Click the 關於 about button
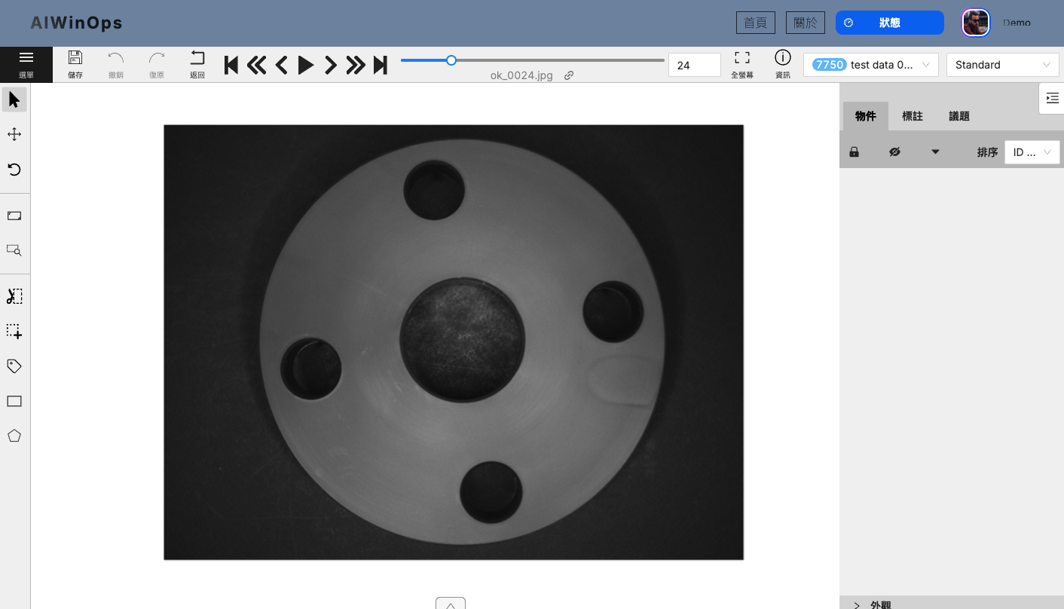 pyautogui.click(x=806, y=23)
